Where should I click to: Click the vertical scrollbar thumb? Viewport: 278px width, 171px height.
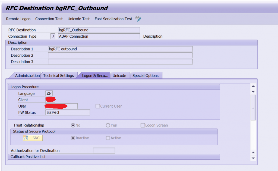coord(253,108)
